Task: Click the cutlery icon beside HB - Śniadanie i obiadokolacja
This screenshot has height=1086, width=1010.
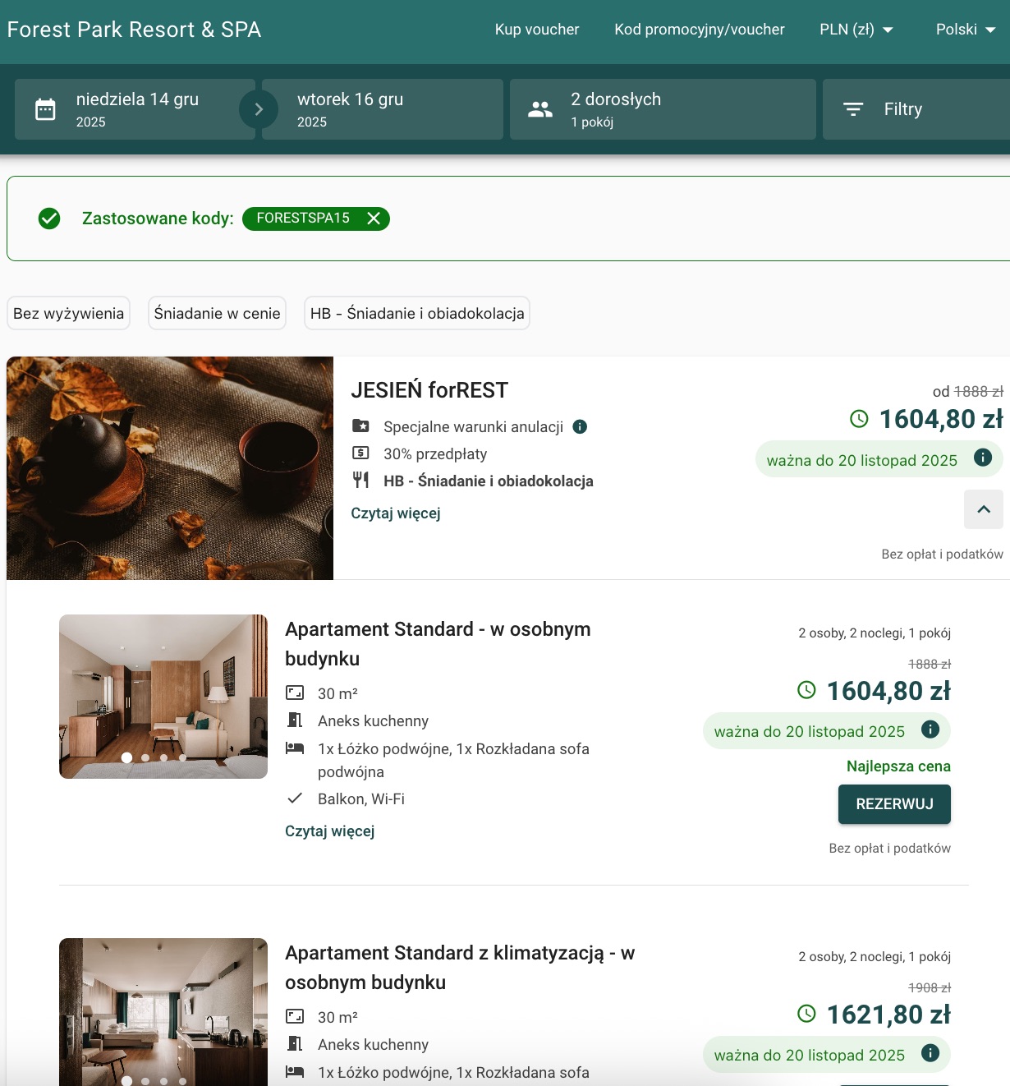Action: point(361,480)
